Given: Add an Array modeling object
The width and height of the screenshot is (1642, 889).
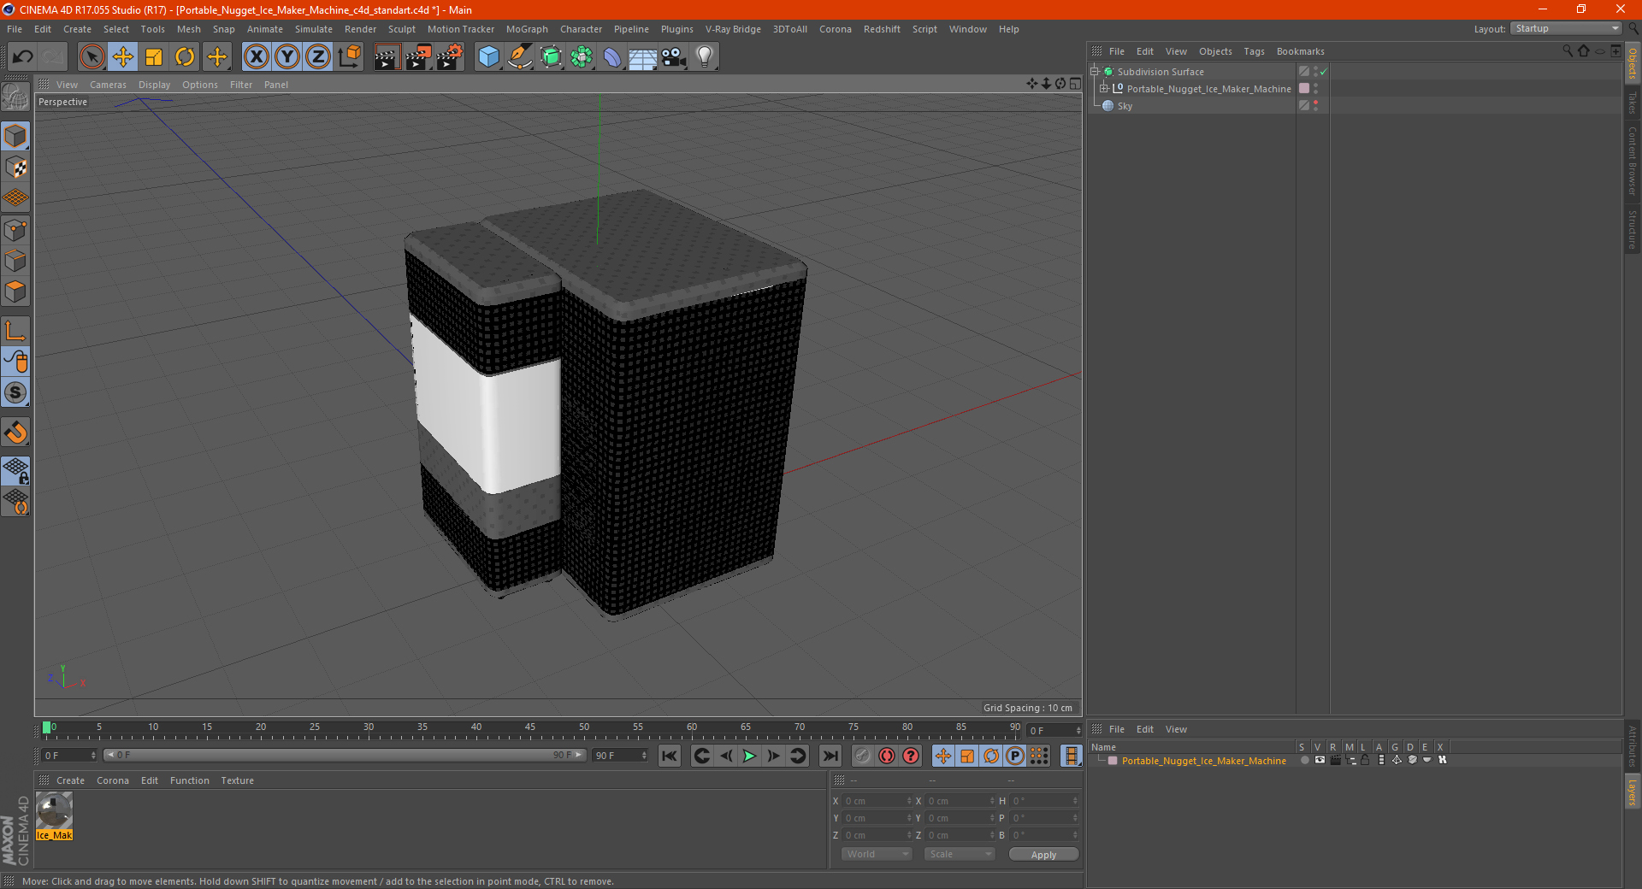Looking at the screenshot, I should [x=582, y=57].
